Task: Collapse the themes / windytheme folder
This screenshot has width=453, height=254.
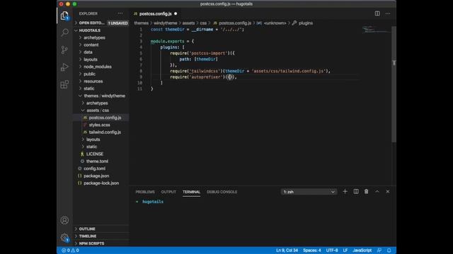Action: (x=104, y=96)
